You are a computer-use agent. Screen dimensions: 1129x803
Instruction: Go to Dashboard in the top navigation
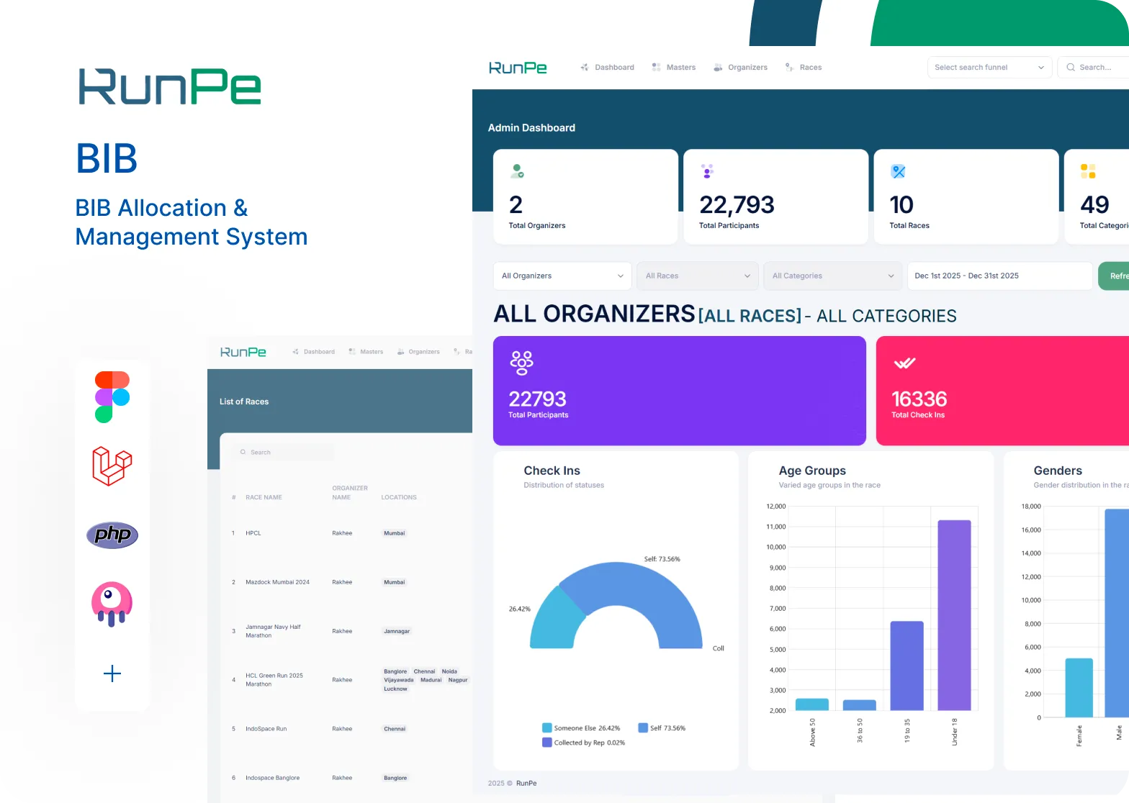pyautogui.click(x=607, y=68)
